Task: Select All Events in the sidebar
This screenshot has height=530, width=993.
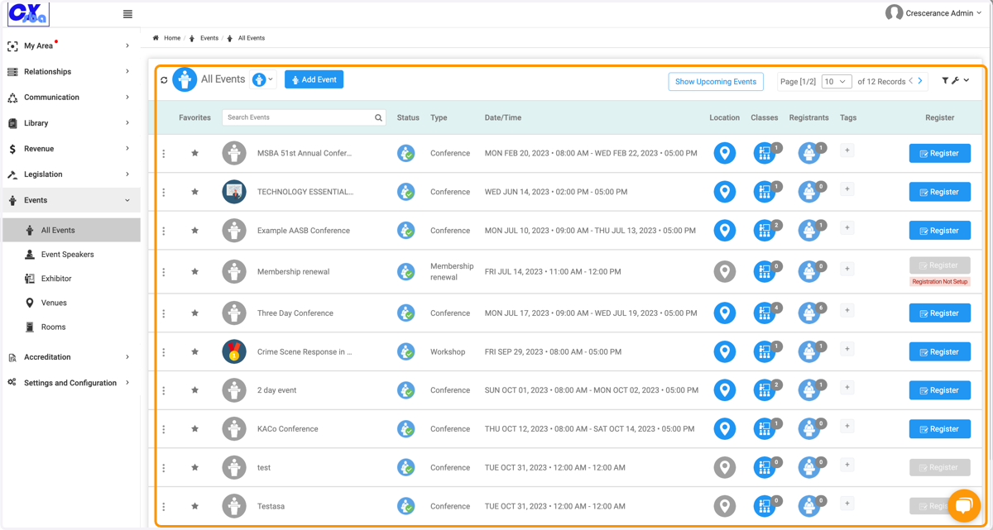Action: tap(71, 231)
